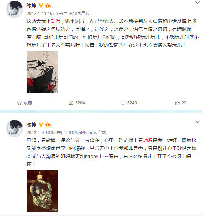The image size is (202, 217).
Task: Open 陈坤 username link on second post
Action: coord(32,125)
